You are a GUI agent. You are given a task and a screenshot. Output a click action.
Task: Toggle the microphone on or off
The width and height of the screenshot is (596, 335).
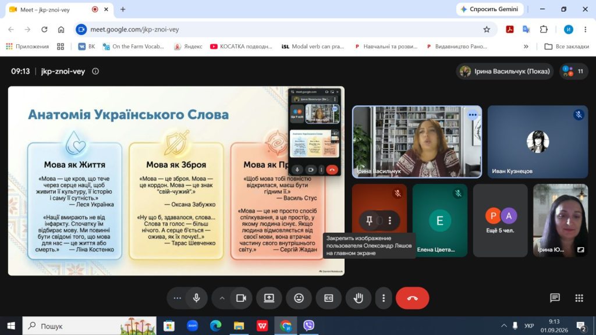tap(197, 298)
